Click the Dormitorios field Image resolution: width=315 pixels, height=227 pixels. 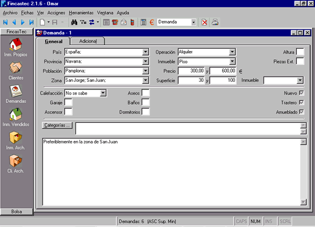pos(146,112)
